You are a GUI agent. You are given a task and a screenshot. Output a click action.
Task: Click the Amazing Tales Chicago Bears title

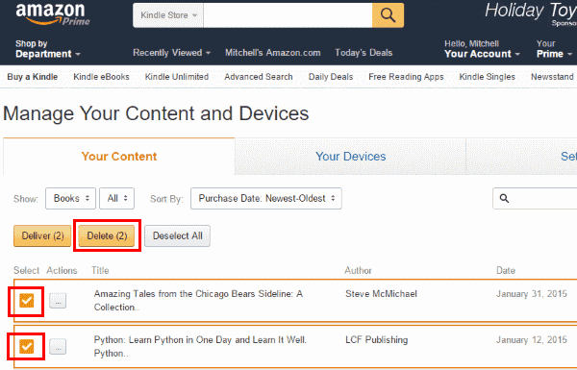coord(198,301)
